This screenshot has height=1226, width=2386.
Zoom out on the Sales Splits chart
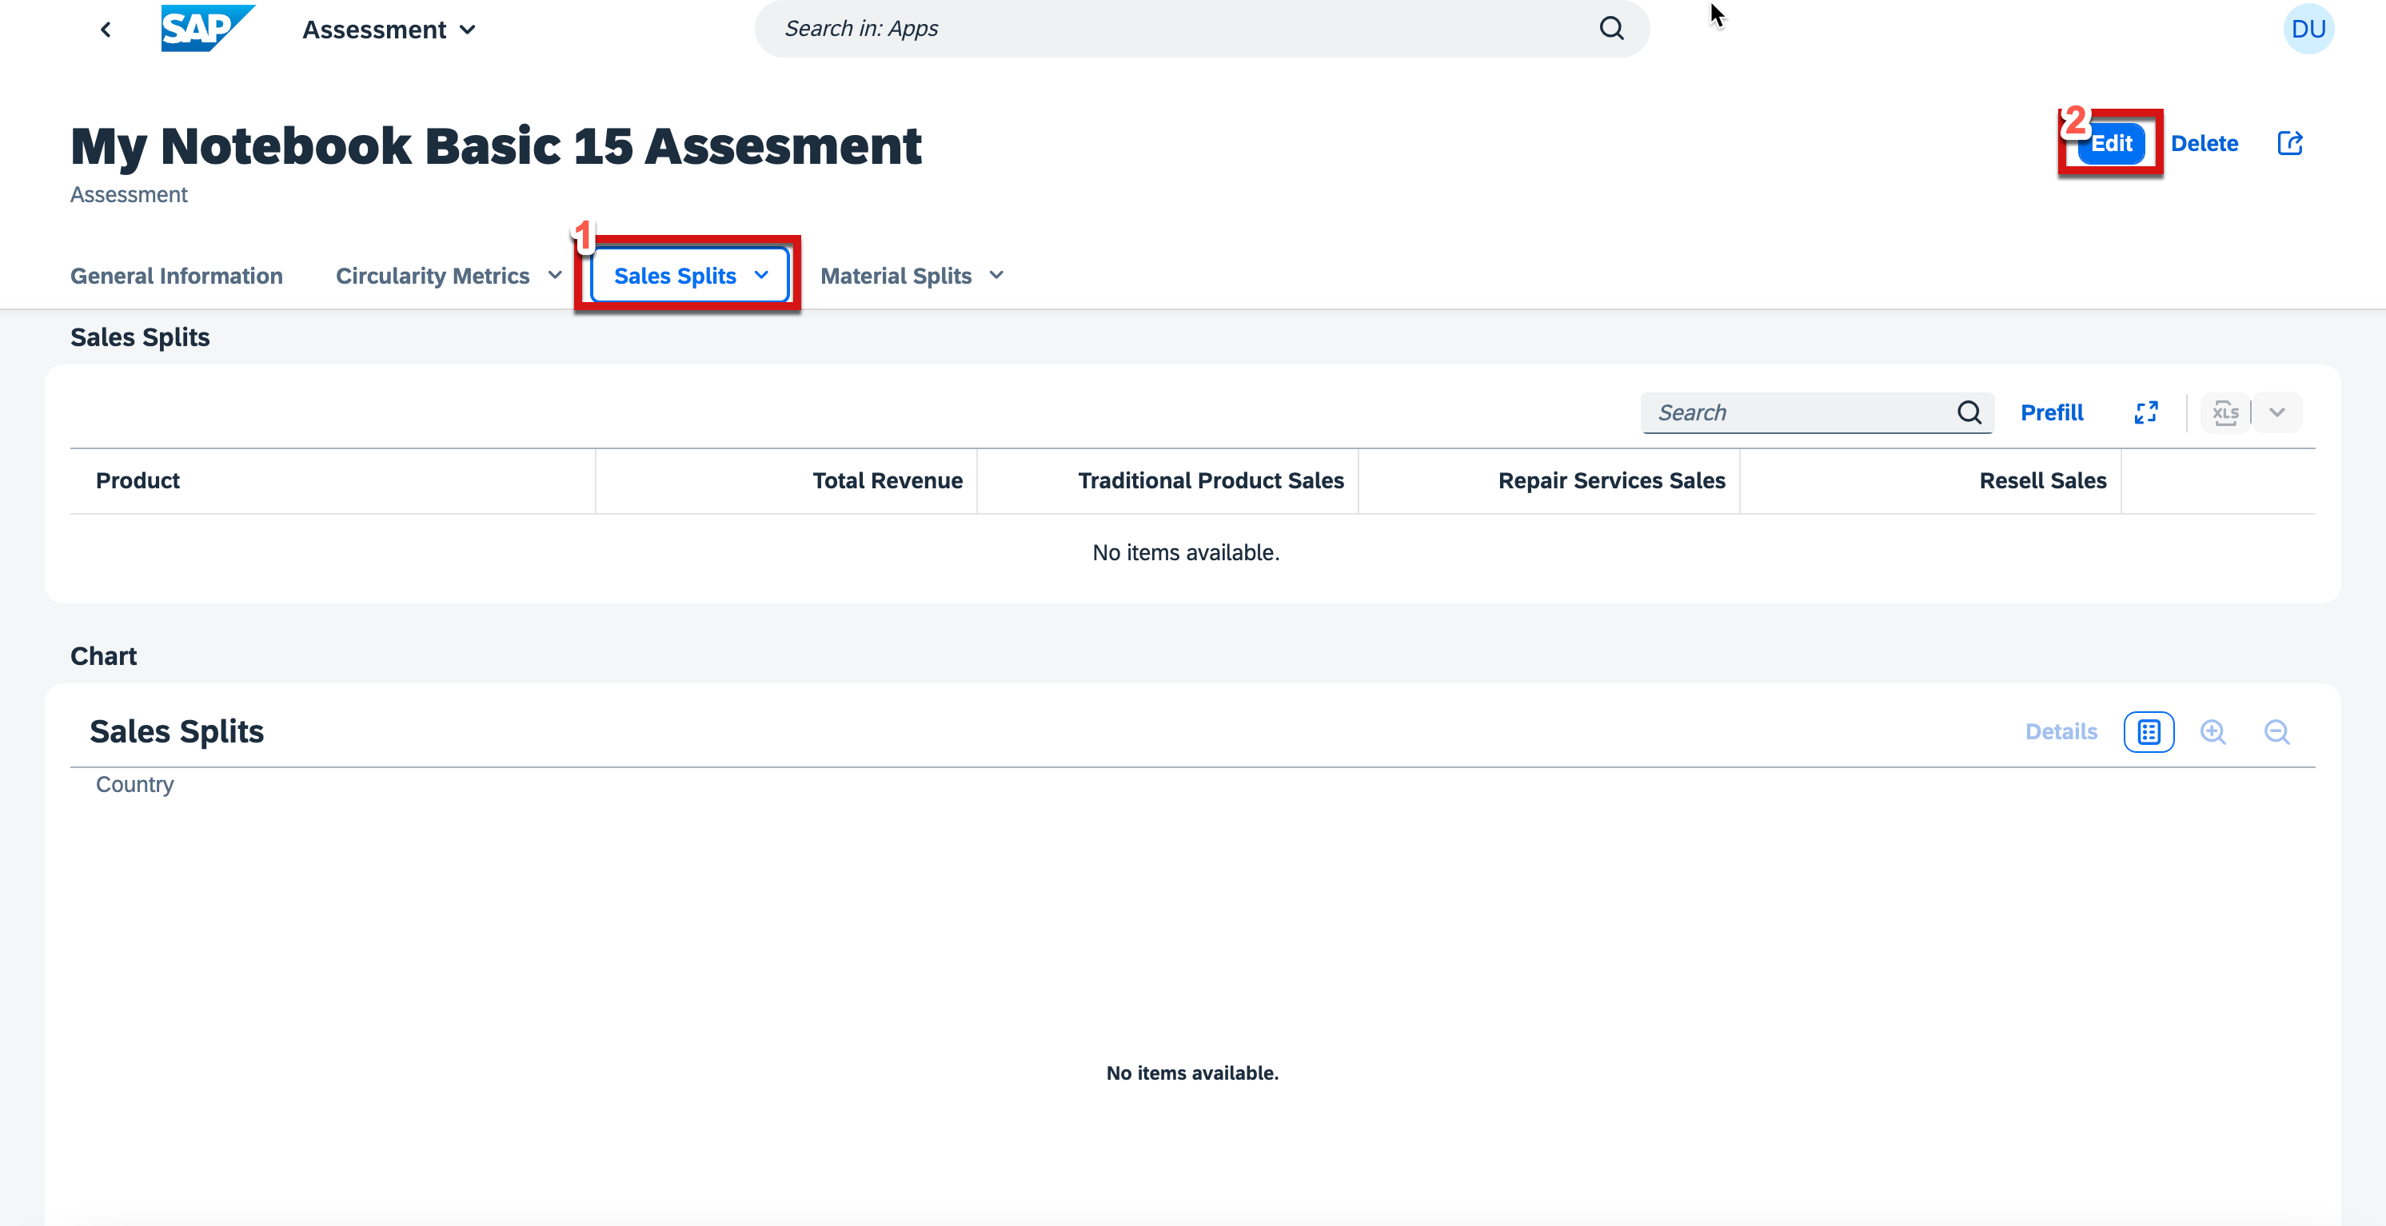pyautogui.click(x=2276, y=731)
